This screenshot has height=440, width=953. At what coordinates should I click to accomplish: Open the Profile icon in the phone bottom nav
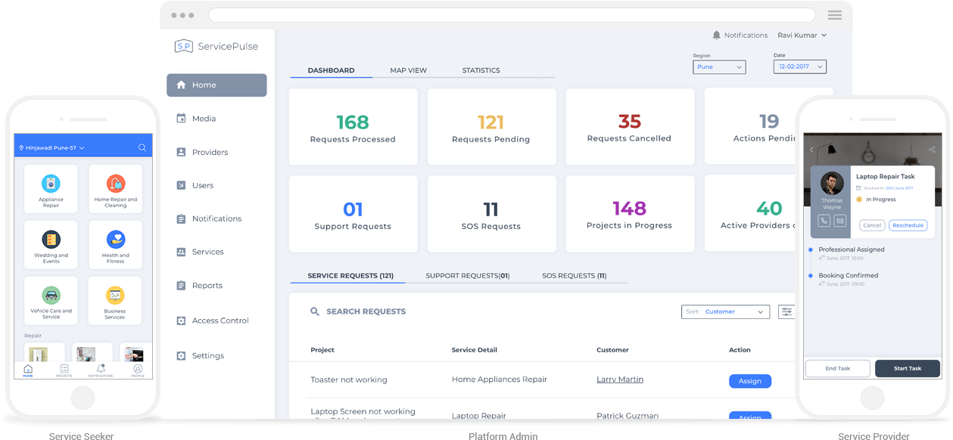pos(138,368)
